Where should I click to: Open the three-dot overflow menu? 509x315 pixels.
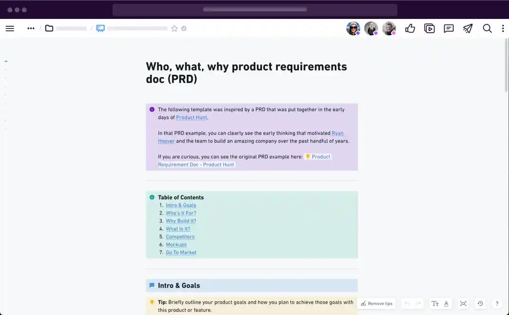pos(503,28)
